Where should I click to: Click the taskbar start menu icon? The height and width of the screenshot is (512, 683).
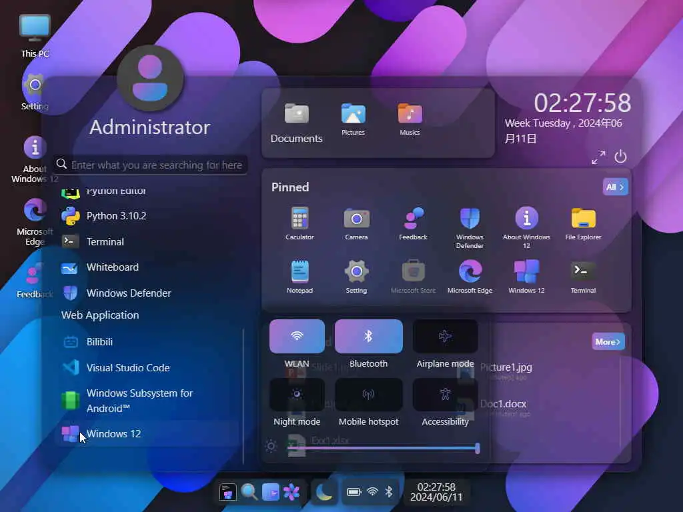point(227,492)
